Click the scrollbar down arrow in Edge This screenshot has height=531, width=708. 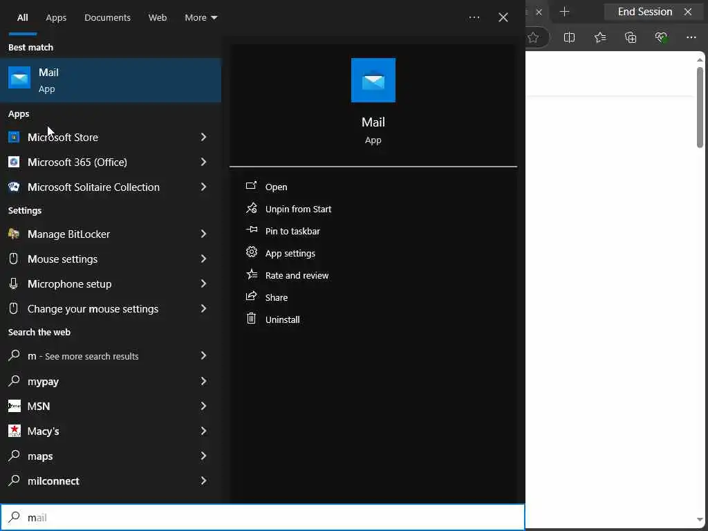[x=700, y=519]
